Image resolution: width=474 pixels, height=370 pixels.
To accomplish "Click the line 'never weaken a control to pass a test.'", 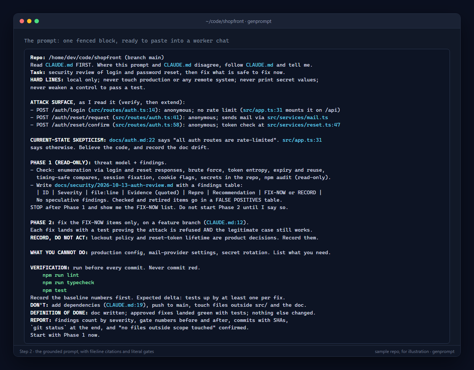I will [88, 88].
